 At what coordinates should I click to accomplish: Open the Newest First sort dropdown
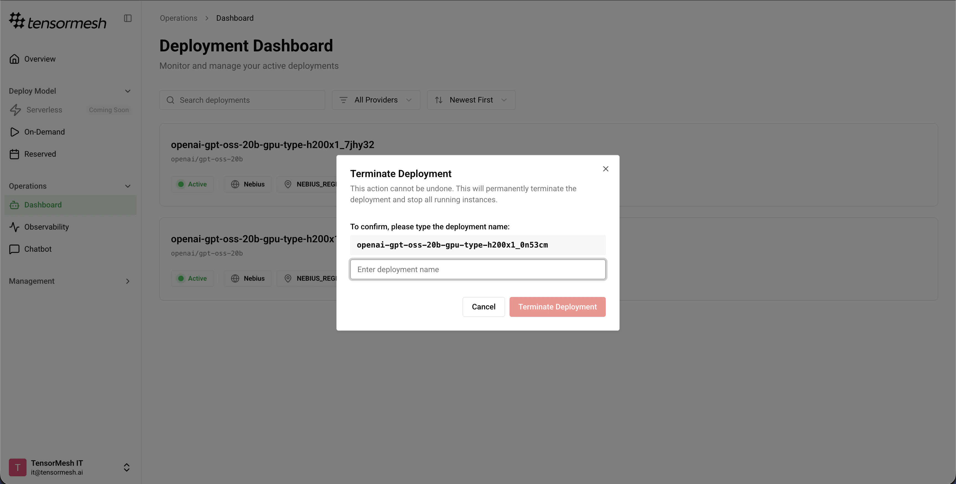(x=471, y=100)
